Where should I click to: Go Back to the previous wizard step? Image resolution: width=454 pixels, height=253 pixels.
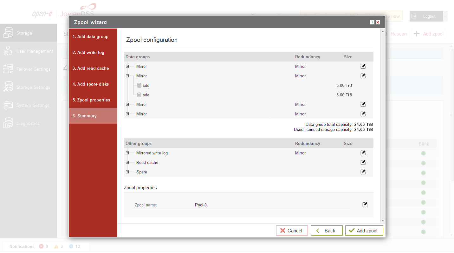327,230
